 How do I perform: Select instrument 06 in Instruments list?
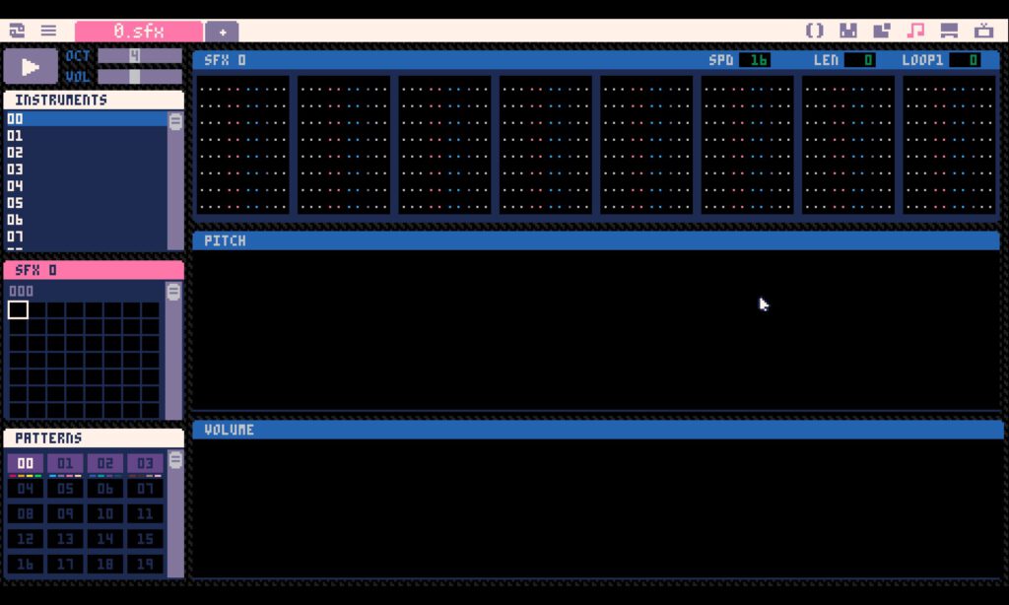(16, 220)
